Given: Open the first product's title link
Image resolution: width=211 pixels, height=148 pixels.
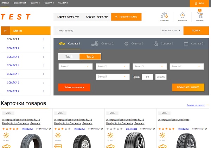Looking at the screenshot, I should (x=21, y=122).
